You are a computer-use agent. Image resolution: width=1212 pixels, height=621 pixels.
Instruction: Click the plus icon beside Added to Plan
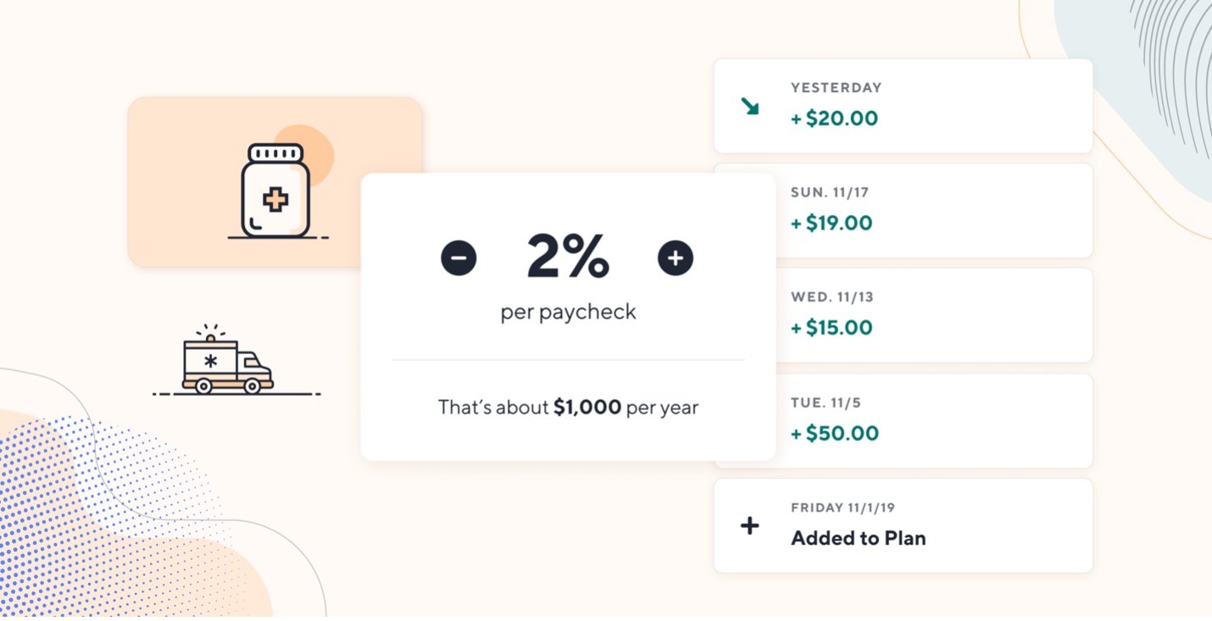750,526
